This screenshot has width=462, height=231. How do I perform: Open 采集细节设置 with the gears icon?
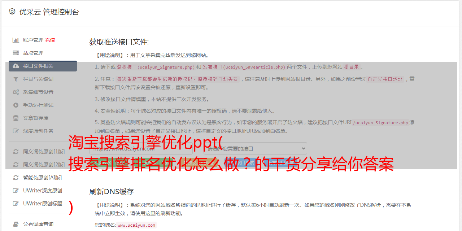point(16,92)
